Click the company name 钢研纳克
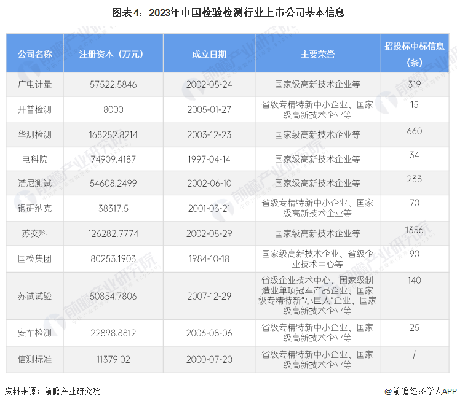 click(34, 208)
